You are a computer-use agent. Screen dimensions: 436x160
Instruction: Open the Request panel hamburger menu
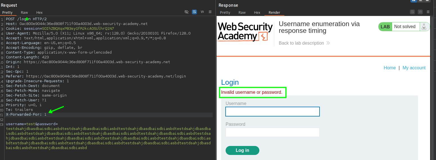(x=210, y=12)
